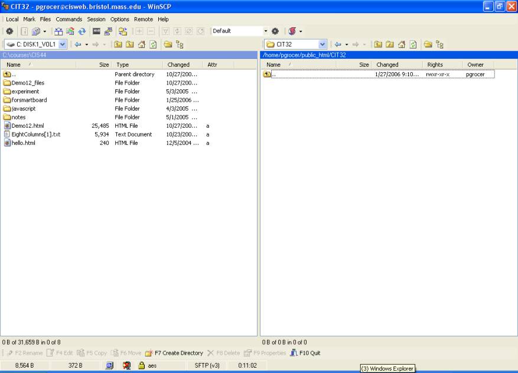This screenshot has height=373, width=518.
Task: Open the Default transfer settings dropdown
Action: tap(266, 31)
